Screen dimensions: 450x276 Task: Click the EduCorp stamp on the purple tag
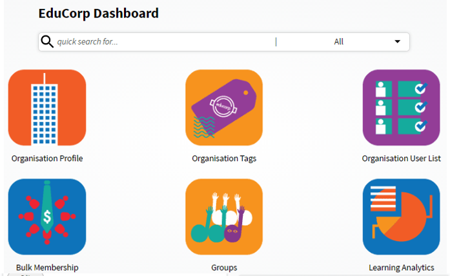click(x=223, y=106)
